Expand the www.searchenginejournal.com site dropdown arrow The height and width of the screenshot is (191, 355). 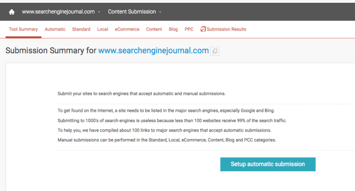[x=99, y=12]
